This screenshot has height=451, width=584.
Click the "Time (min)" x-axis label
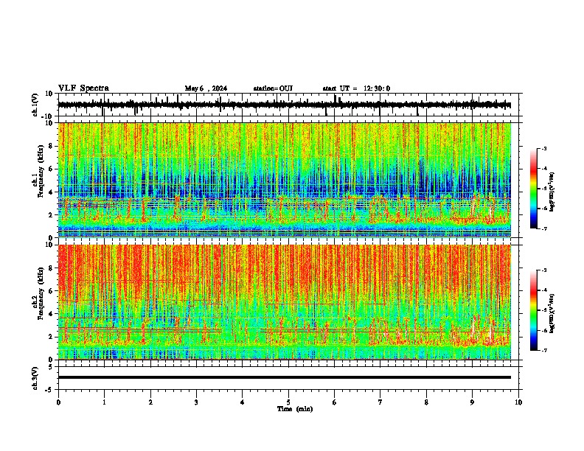pyautogui.click(x=295, y=409)
